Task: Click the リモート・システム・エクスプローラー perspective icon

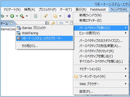Action: point(19,38)
